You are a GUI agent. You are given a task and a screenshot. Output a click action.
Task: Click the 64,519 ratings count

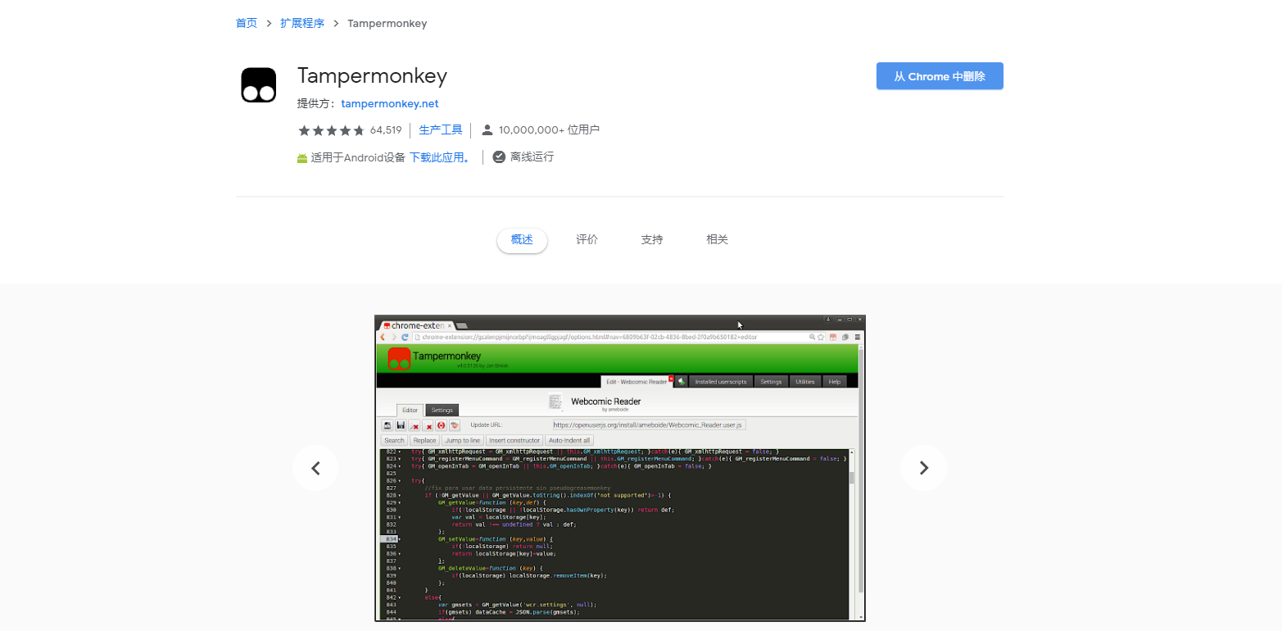click(x=386, y=130)
